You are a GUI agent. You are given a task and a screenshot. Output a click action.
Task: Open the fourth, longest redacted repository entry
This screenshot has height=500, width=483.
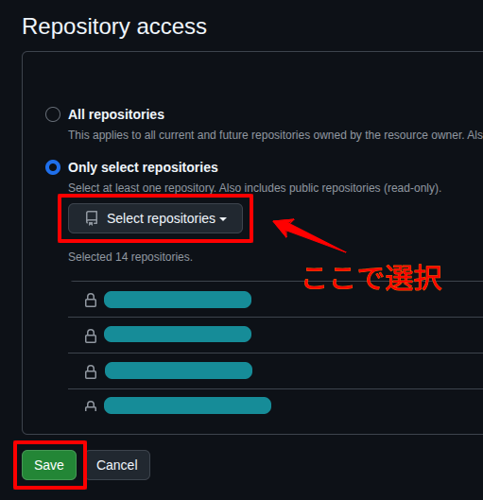[187, 405]
